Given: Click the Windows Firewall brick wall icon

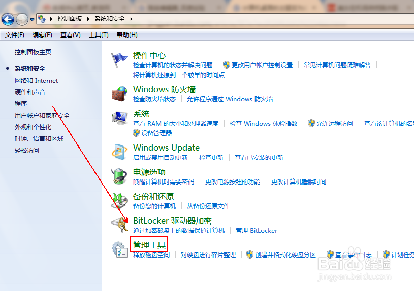Looking at the screenshot, I should 119,94.
